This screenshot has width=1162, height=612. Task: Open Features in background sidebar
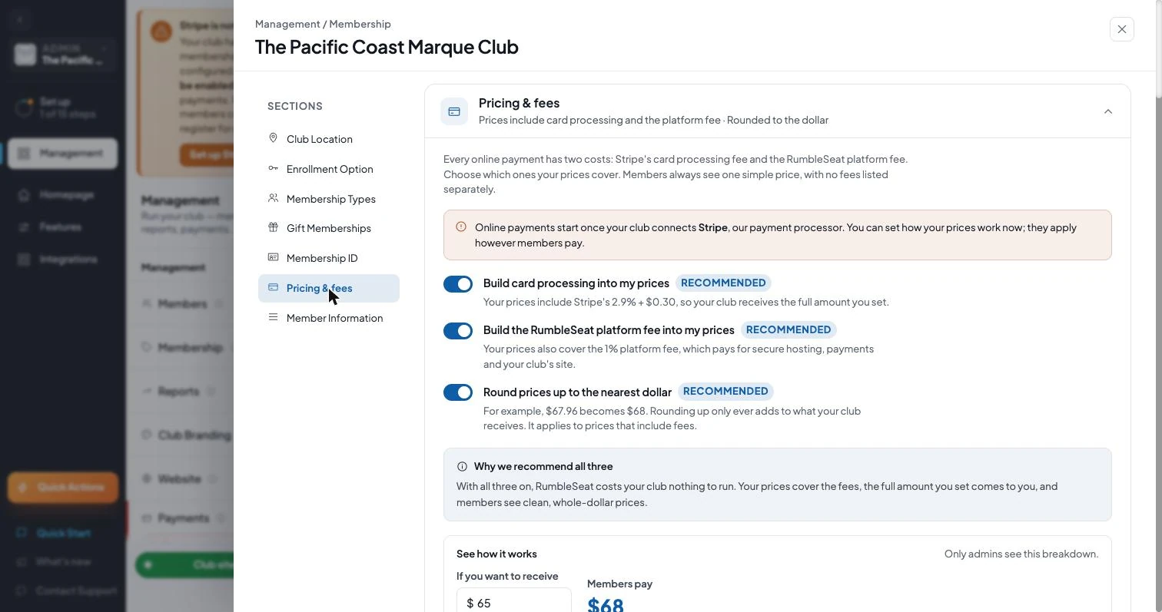(63, 227)
